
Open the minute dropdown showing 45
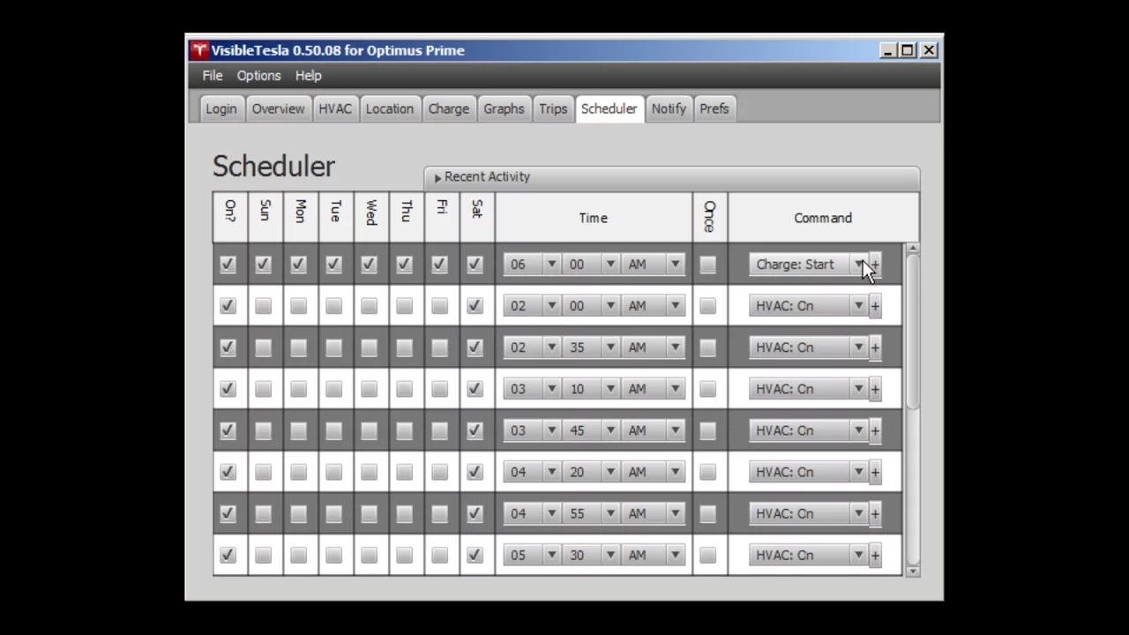tap(591, 430)
